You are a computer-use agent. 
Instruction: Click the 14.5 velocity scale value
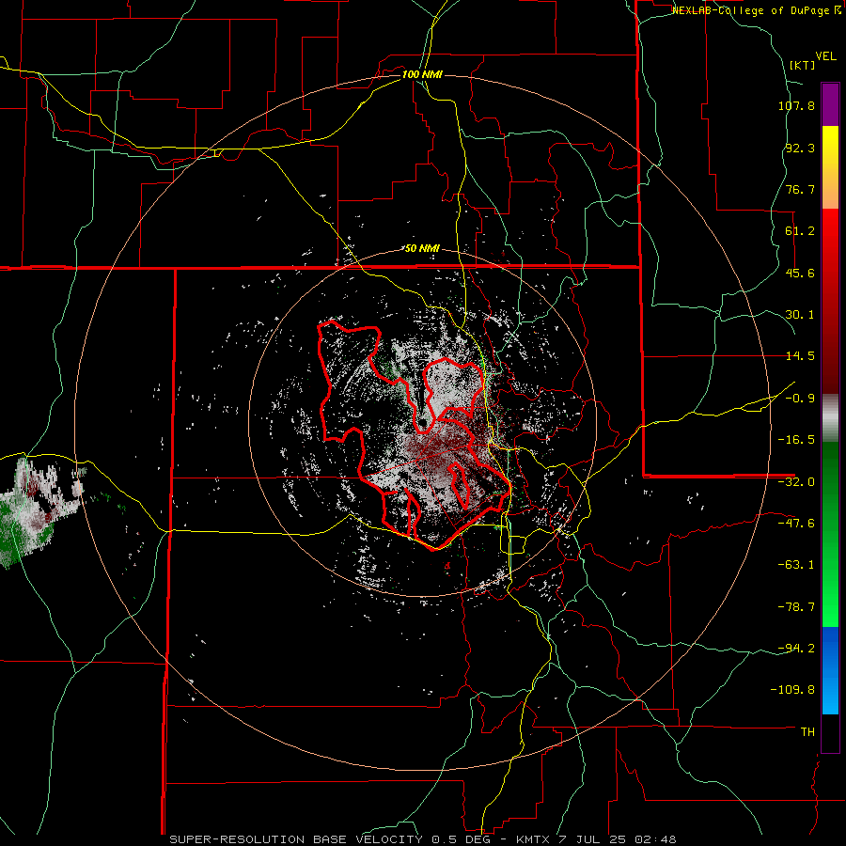pyautogui.click(x=800, y=356)
